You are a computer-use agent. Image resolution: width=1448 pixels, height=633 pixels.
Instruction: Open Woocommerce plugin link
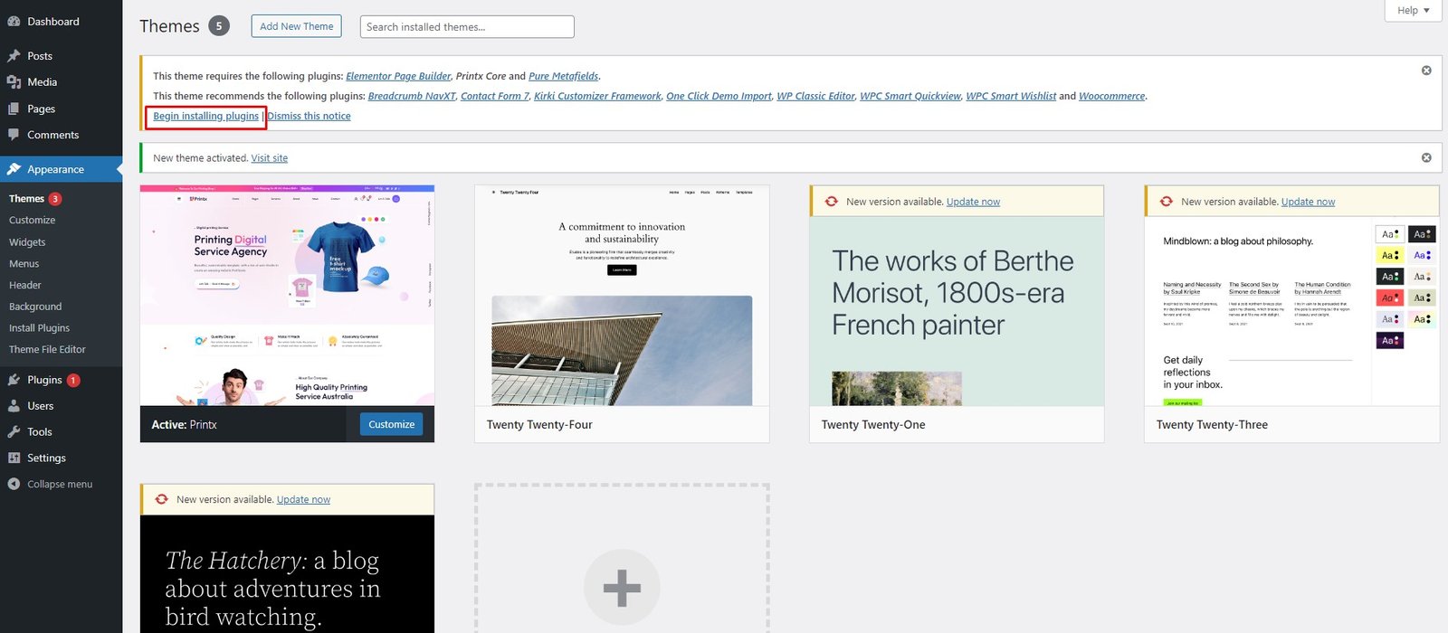(1112, 96)
